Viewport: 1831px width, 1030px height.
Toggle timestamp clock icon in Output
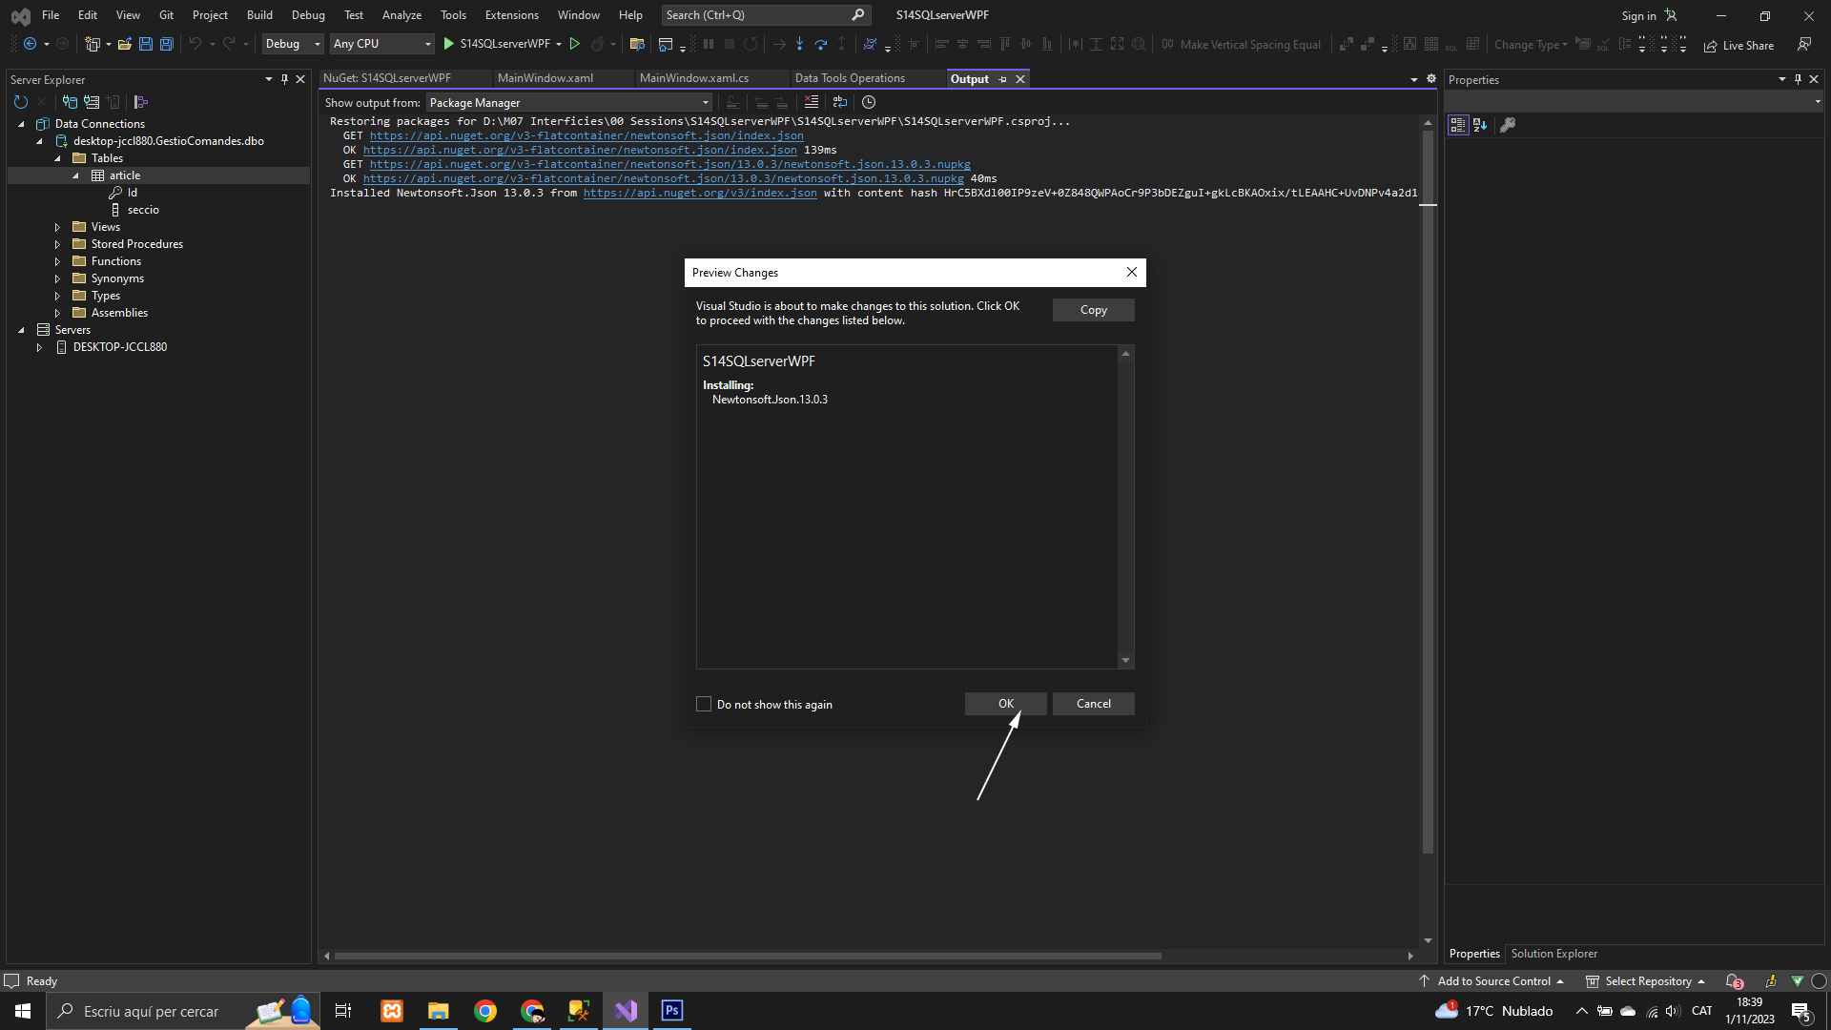[x=869, y=102]
